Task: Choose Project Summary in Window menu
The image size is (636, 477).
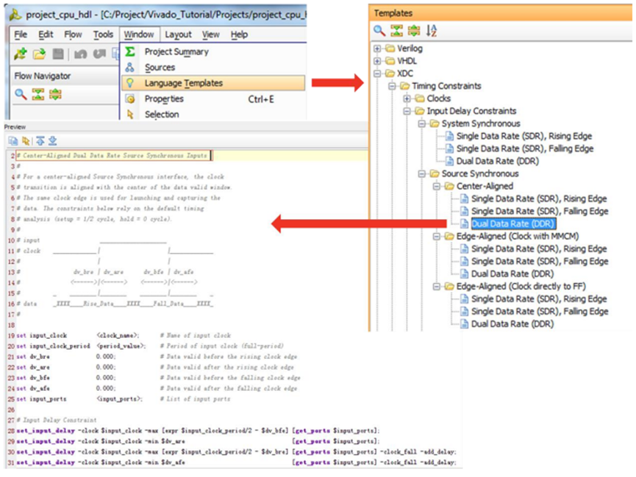Action: coord(176,51)
